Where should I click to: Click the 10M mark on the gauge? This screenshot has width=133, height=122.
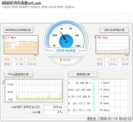pos(77,36)
